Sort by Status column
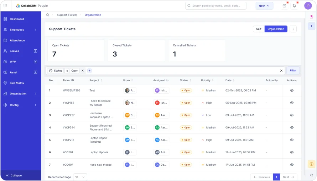317x181 pixels. point(191,80)
